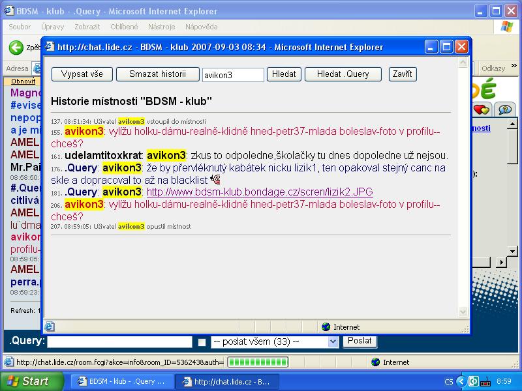Open Soubor menu in main window
Screen dimensions: 522x391
click(x=20, y=27)
